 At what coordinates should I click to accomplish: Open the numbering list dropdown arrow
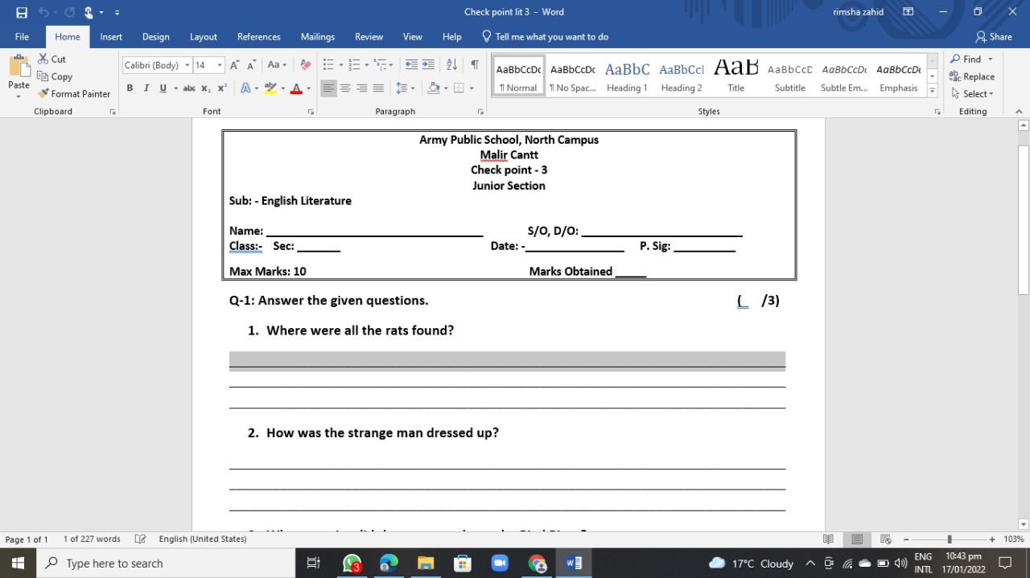click(x=367, y=65)
